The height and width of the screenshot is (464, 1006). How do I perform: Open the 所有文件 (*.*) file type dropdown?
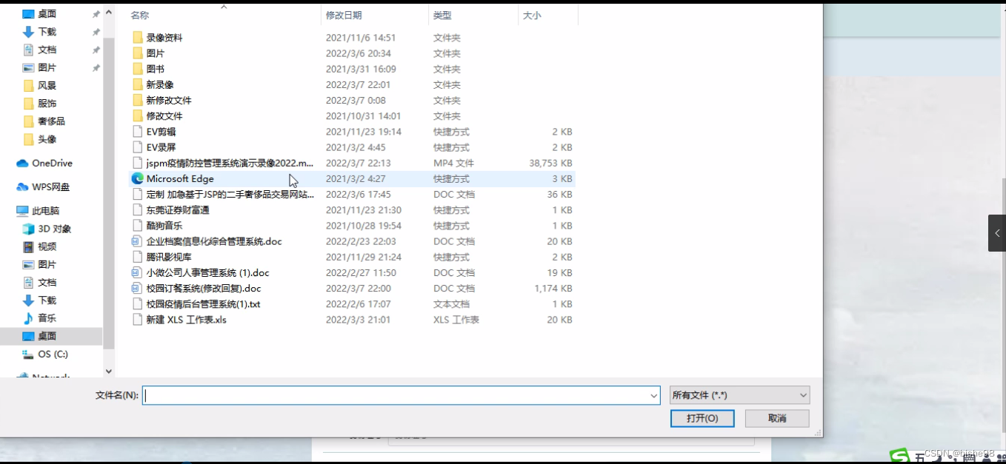[x=739, y=394]
